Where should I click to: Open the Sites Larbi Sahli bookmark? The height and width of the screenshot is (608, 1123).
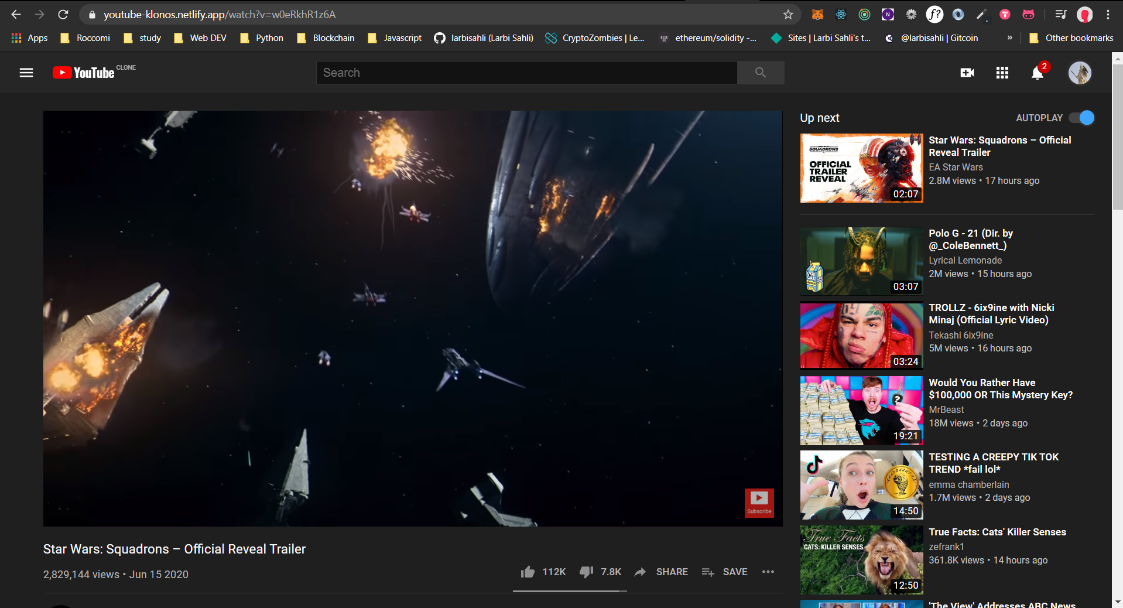pyautogui.click(x=820, y=37)
